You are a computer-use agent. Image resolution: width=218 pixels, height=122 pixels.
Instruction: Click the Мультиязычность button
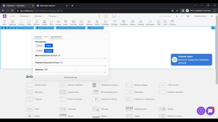[x=95, y=28]
